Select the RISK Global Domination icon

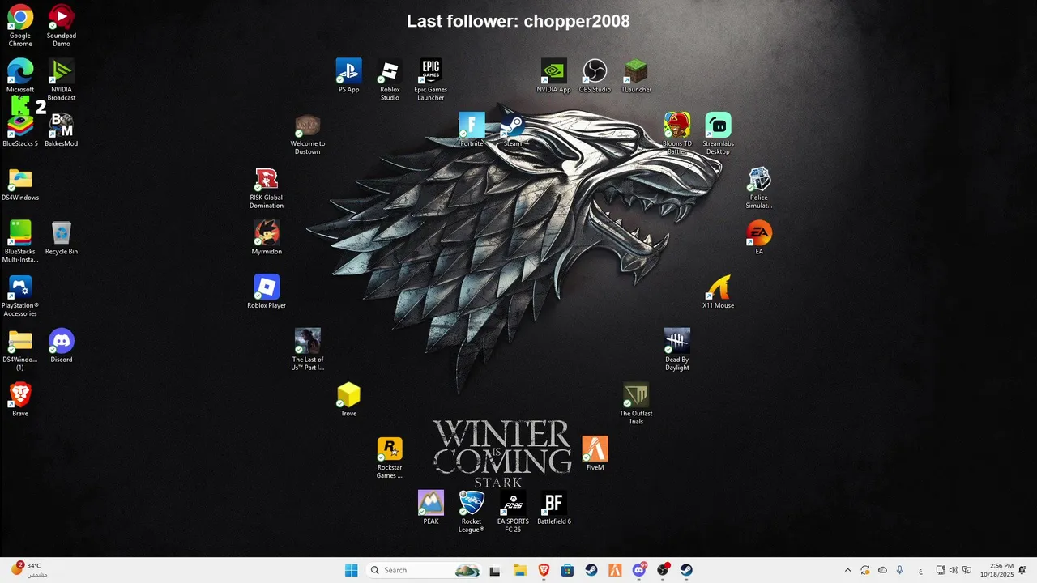tap(267, 188)
